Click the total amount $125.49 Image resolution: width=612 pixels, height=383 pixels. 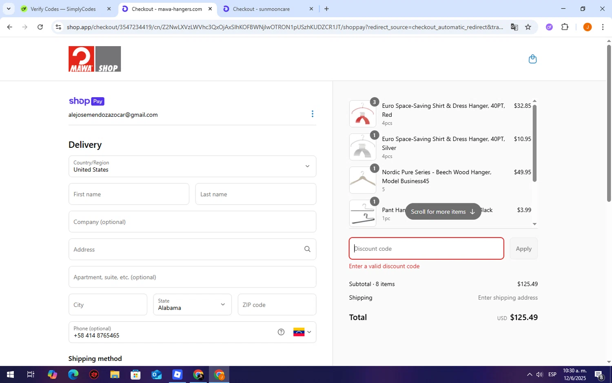coord(524,317)
